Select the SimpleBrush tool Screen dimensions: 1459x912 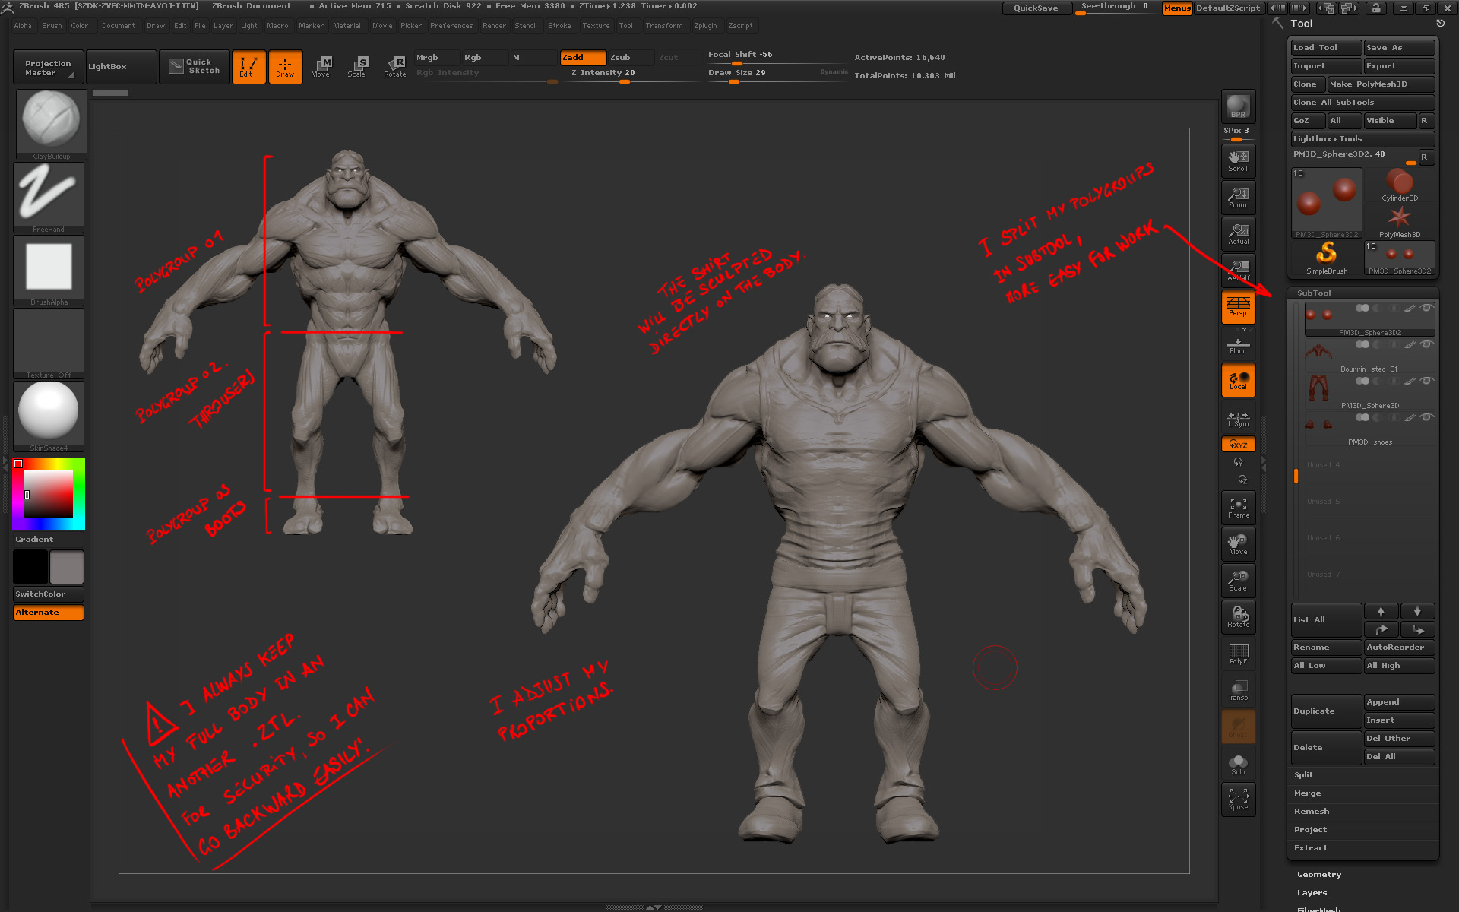pos(1326,258)
